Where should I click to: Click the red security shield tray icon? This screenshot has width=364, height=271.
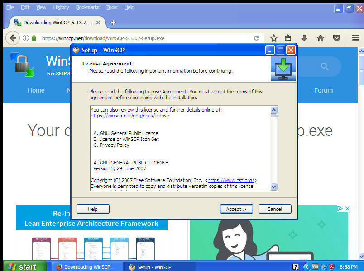pyautogui.click(x=332, y=267)
